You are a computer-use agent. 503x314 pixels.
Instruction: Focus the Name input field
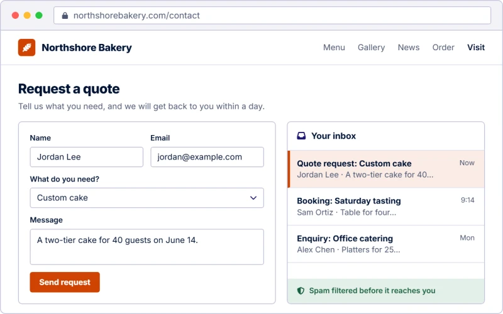[x=87, y=157]
